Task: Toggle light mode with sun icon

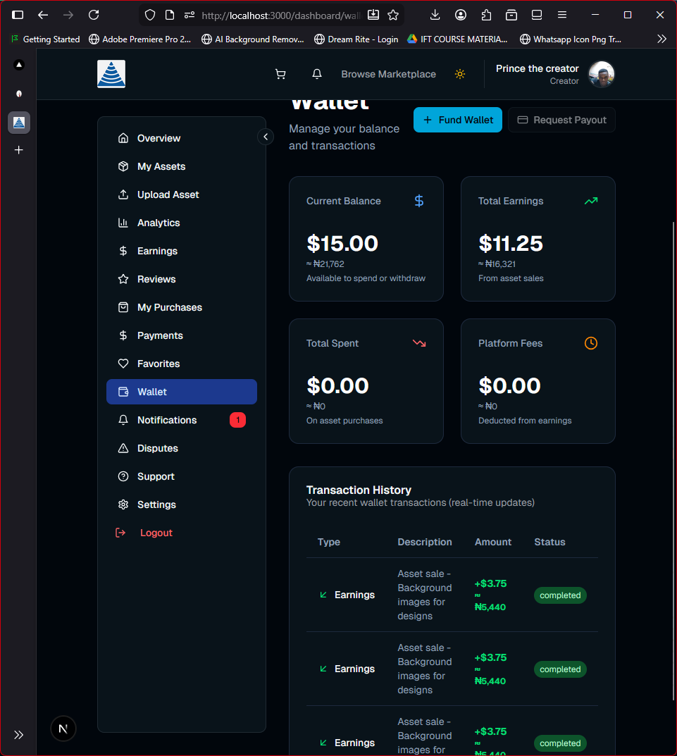Action: [460, 74]
